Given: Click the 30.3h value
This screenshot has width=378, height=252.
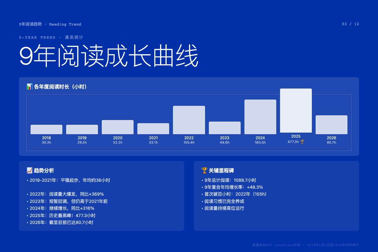Looking at the screenshot, I should point(46,143).
